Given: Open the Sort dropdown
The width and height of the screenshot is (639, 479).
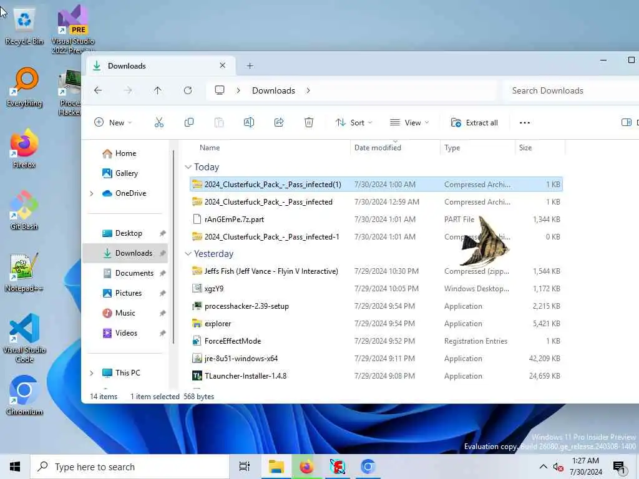Looking at the screenshot, I should 354,123.
